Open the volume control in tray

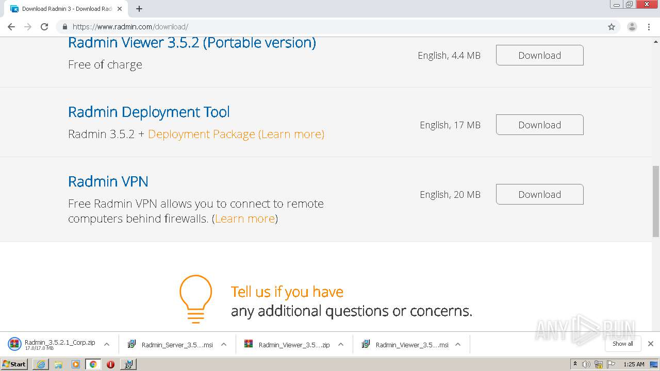click(x=586, y=364)
